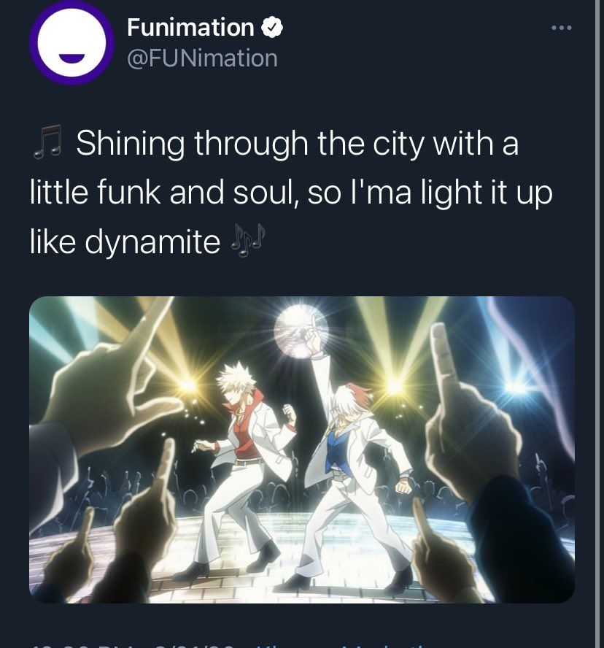This screenshot has height=648, width=604.
Task: Open the Funimation display name link
Action: pyautogui.click(x=190, y=28)
